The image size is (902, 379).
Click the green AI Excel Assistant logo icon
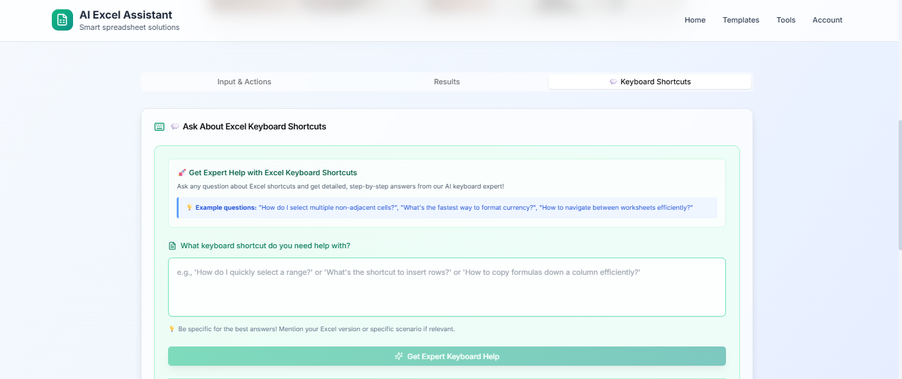[62, 20]
